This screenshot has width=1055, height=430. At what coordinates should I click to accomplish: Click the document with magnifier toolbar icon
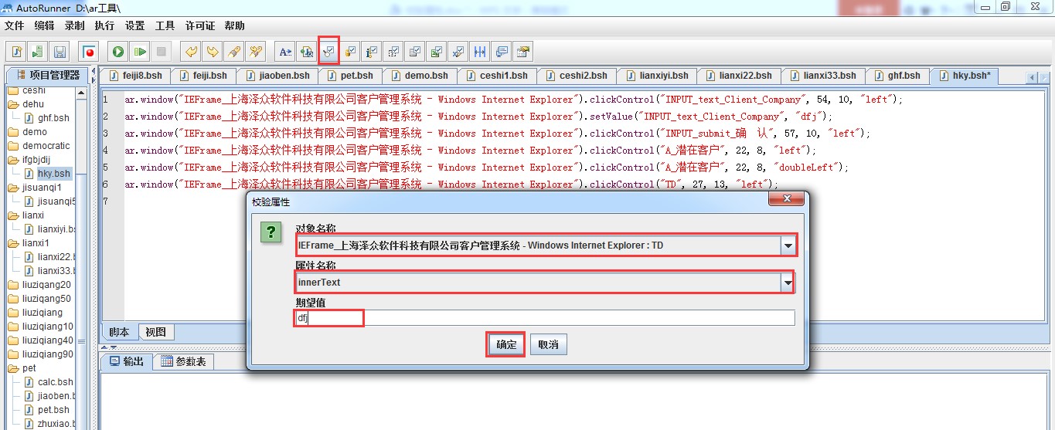307,52
